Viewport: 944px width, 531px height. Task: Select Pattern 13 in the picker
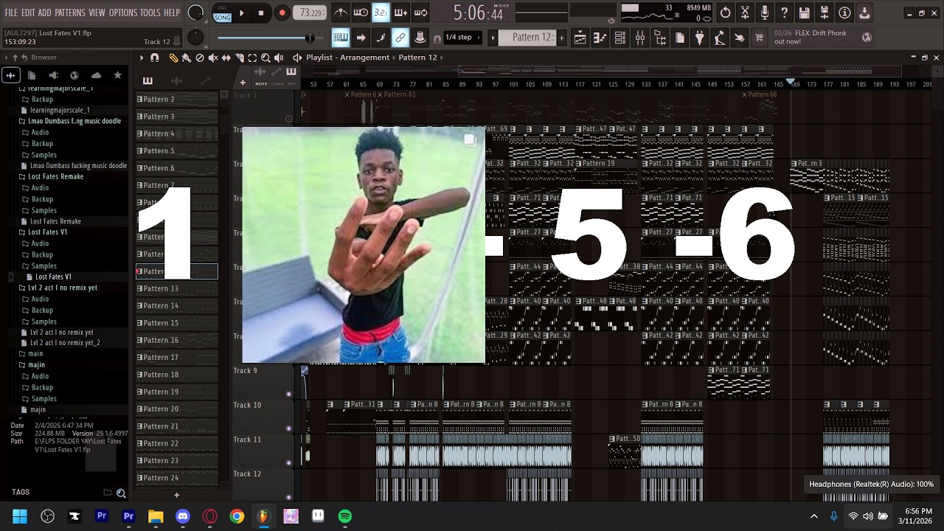[x=177, y=288]
